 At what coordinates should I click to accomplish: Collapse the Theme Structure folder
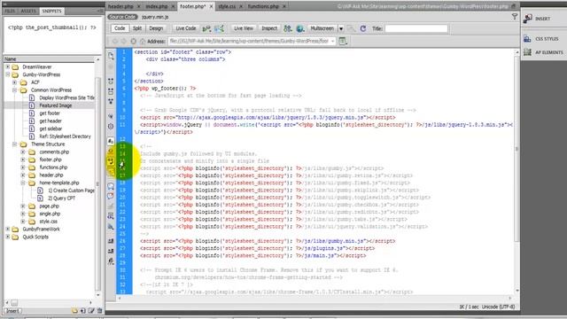tap(14, 144)
